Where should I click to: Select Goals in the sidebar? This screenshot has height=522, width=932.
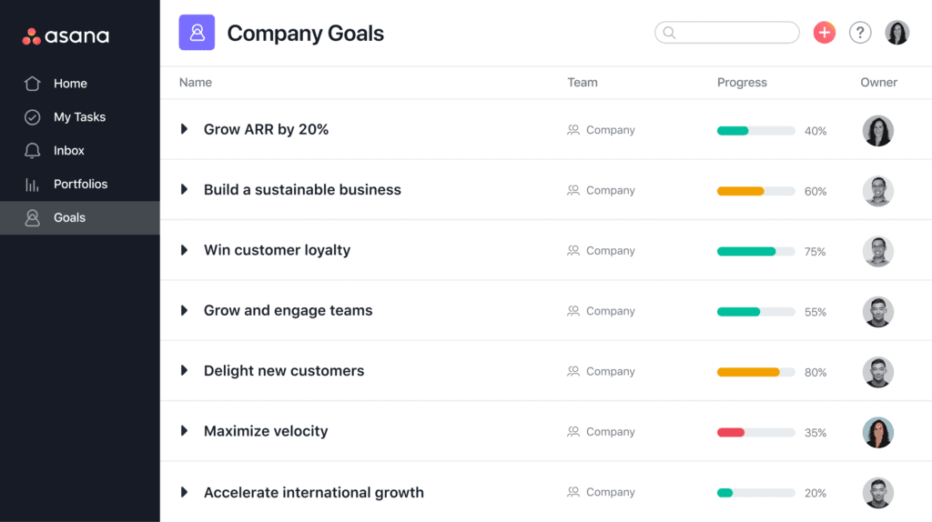(69, 218)
